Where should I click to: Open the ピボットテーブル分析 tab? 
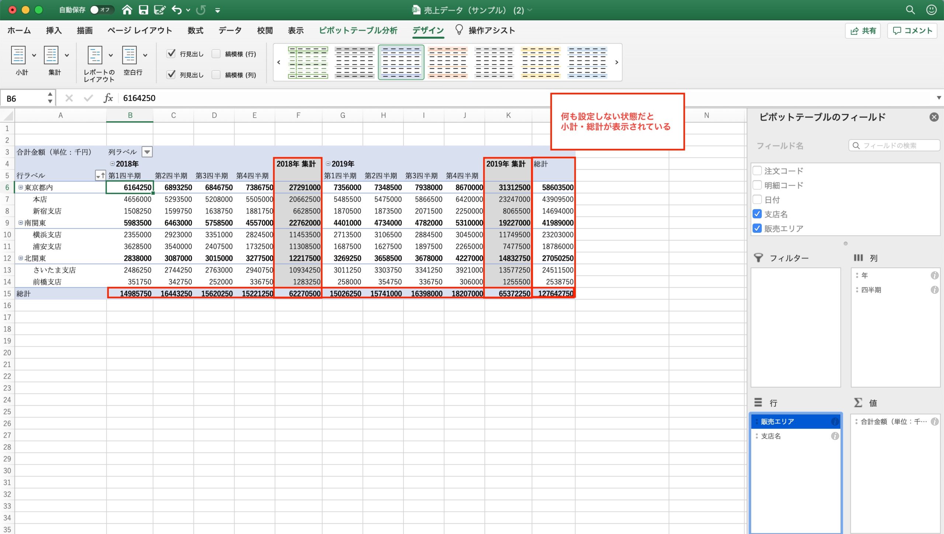pos(358,31)
